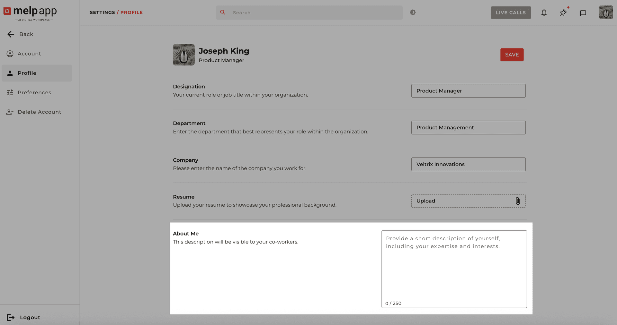
Task: Open the Preferences section
Action: click(34, 92)
